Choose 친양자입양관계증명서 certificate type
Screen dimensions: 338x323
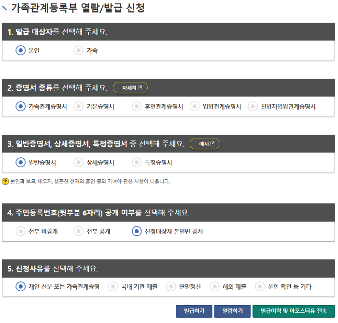point(253,106)
